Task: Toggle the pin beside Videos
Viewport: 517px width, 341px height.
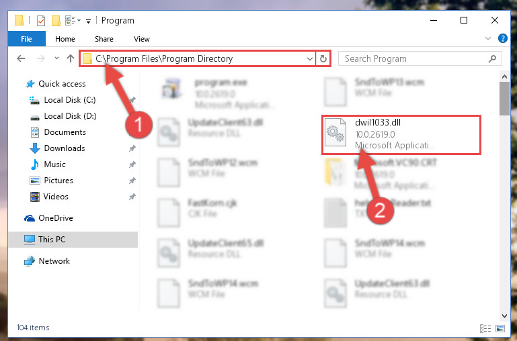Action: tap(132, 197)
